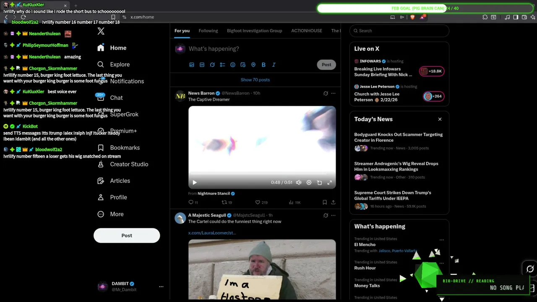Click the grey Post button in compose
Image resolution: width=537 pixels, height=302 pixels.
[x=326, y=65]
